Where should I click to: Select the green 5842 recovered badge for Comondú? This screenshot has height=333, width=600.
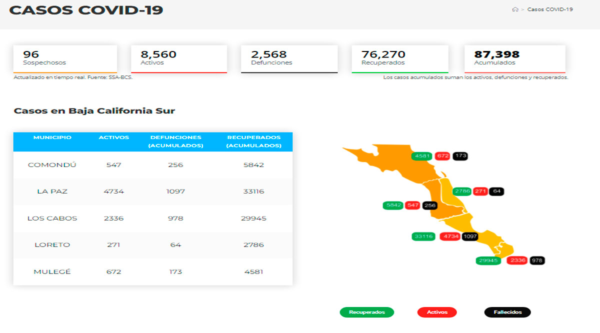(x=393, y=204)
